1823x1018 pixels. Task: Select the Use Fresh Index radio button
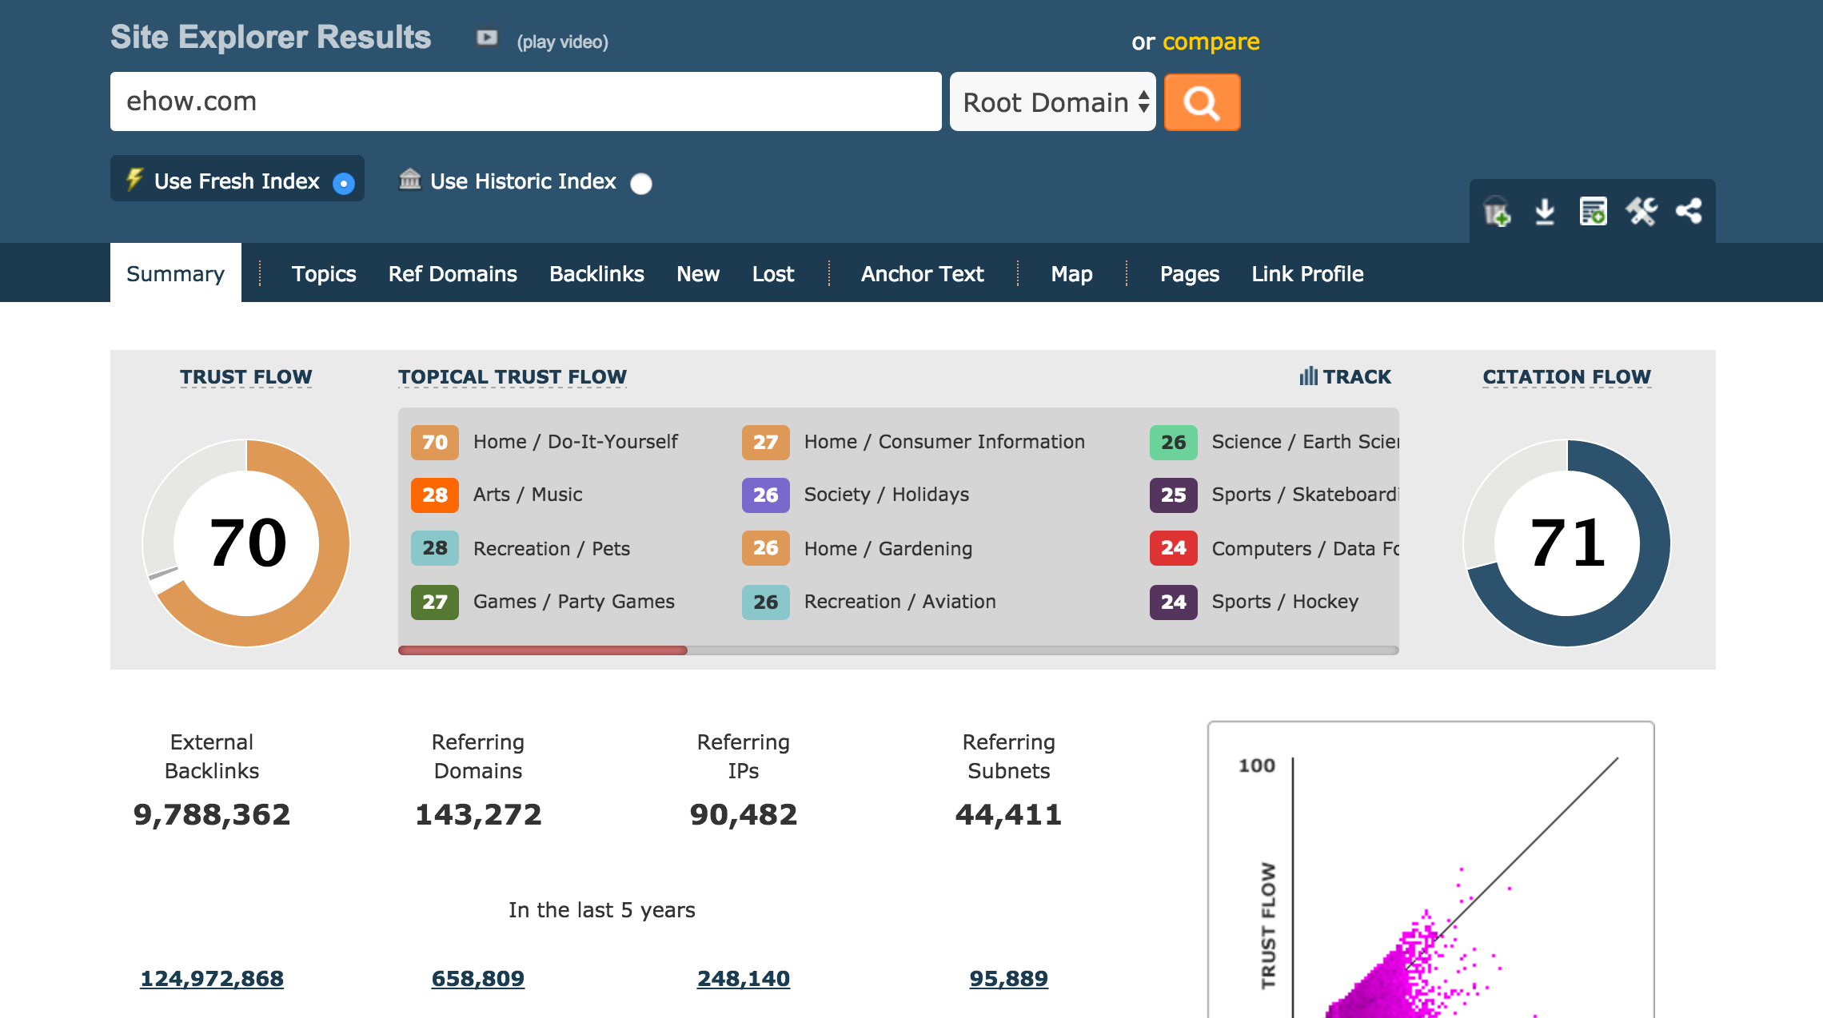tap(344, 184)
